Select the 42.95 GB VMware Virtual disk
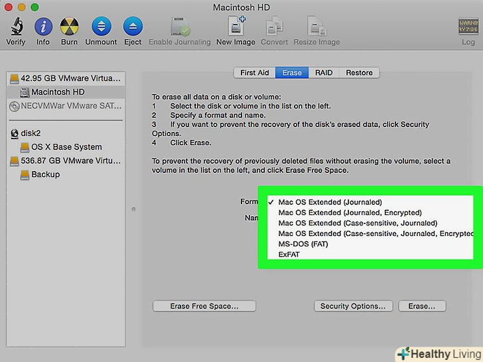The image size is (483, 362). pyautogui.click(x=66, y=78)
